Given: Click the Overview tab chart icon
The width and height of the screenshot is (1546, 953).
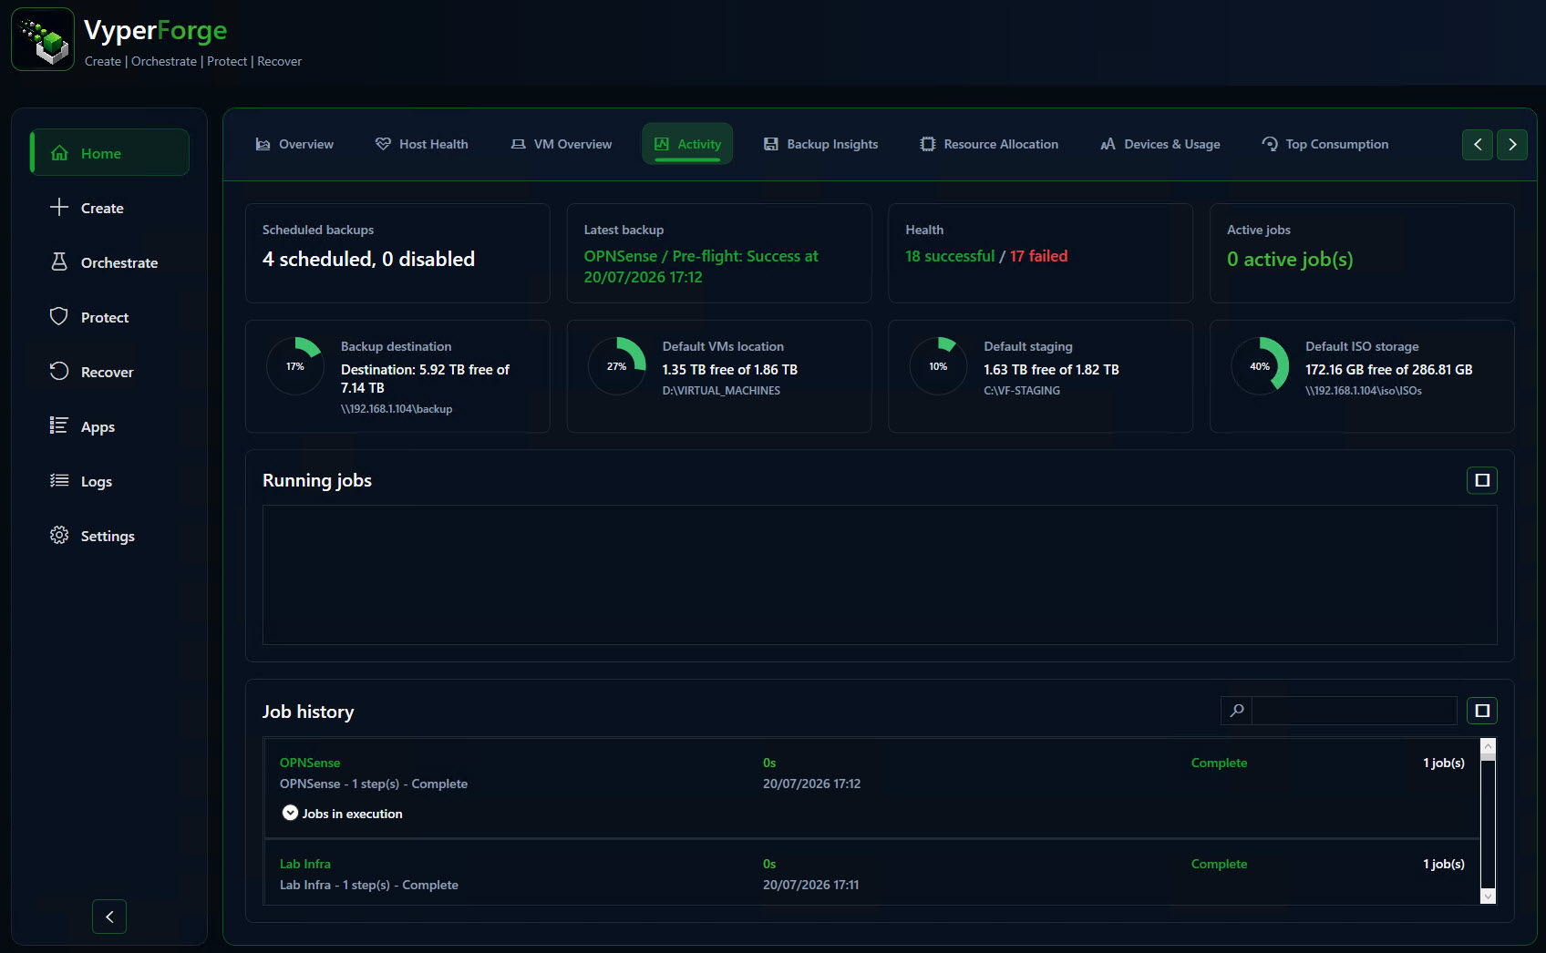Looking at the screenshot, I should 263,144.
